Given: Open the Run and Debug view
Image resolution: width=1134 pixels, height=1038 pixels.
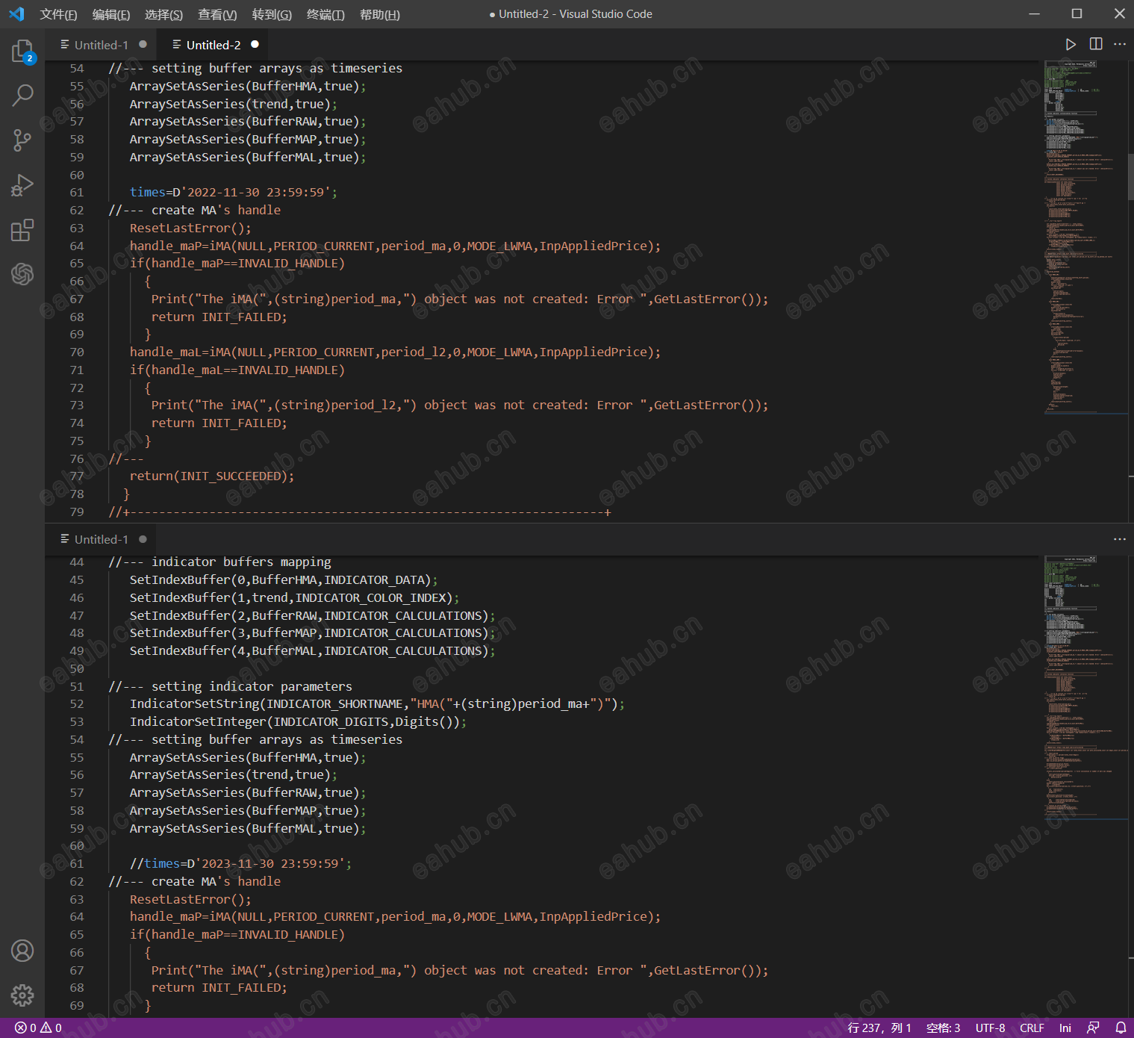Looking at the screenshot, I should point(22,185).
